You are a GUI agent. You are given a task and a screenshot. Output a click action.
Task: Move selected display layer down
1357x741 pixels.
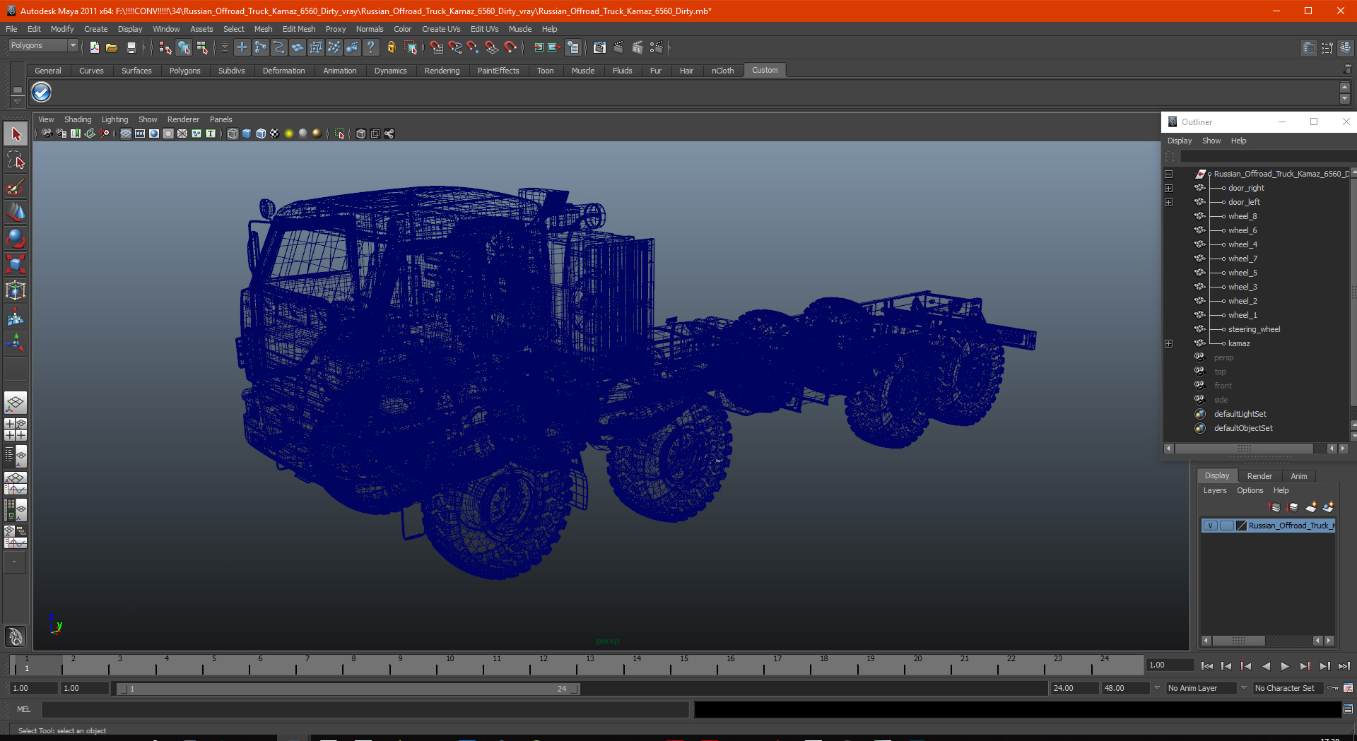pyautogui.click(x=1293, y=507)
